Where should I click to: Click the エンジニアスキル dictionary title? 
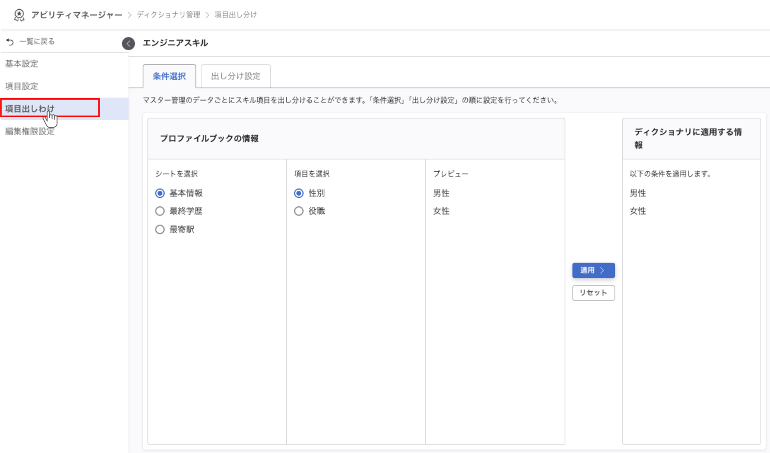175,43
